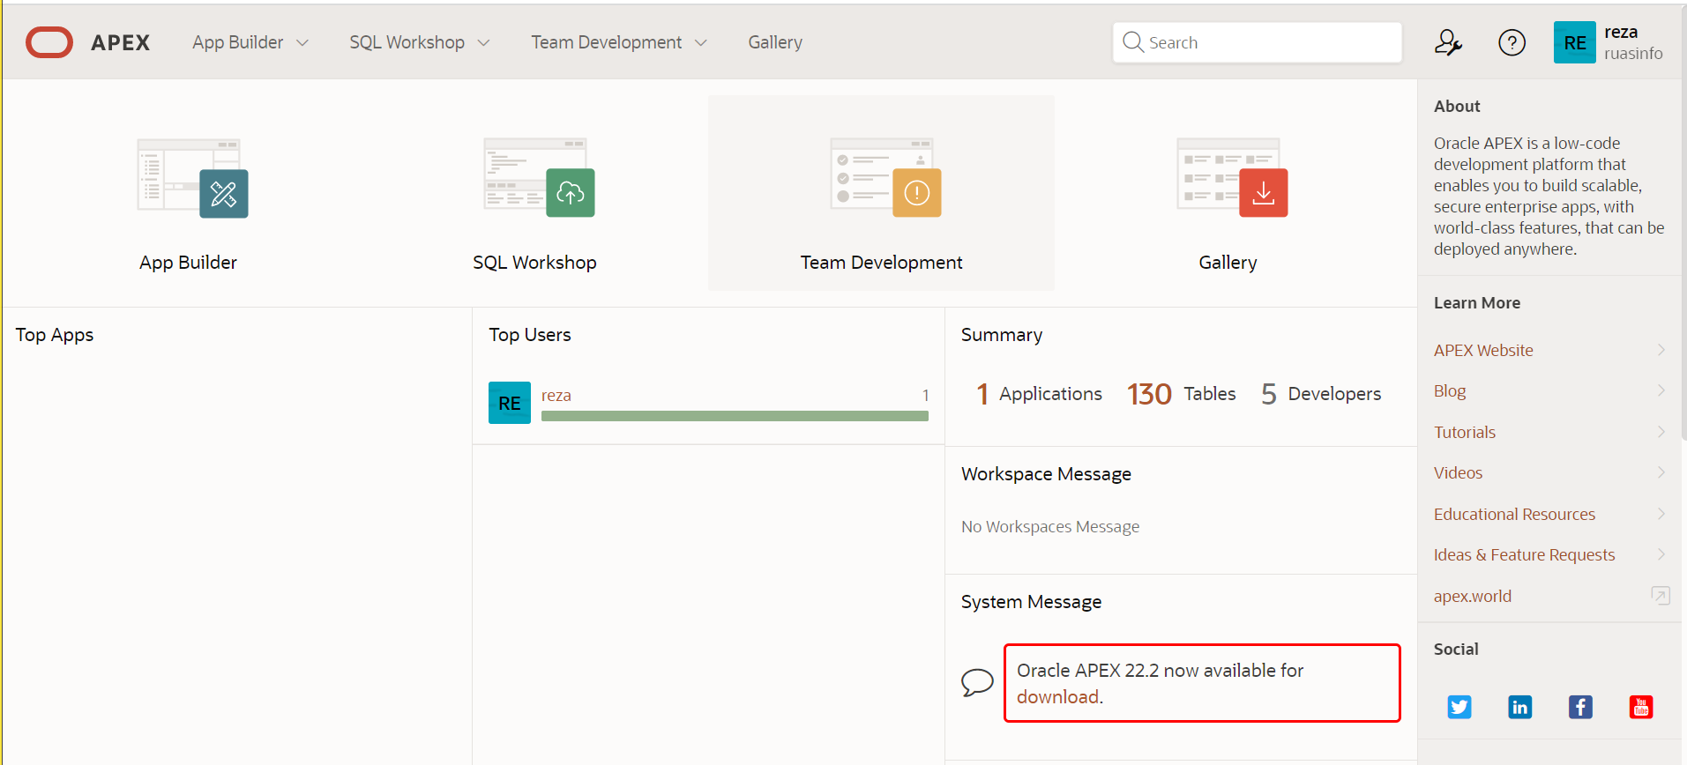Click chevron next to Videos
This screenshot has height=765, width=1687.
pyautogui.click(x=1661, y=472)
